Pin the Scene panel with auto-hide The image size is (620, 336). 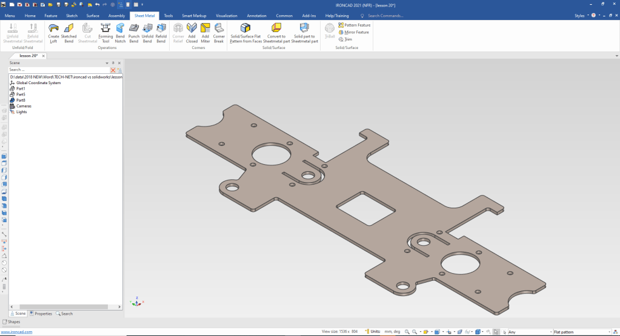[x=113, y=63]
